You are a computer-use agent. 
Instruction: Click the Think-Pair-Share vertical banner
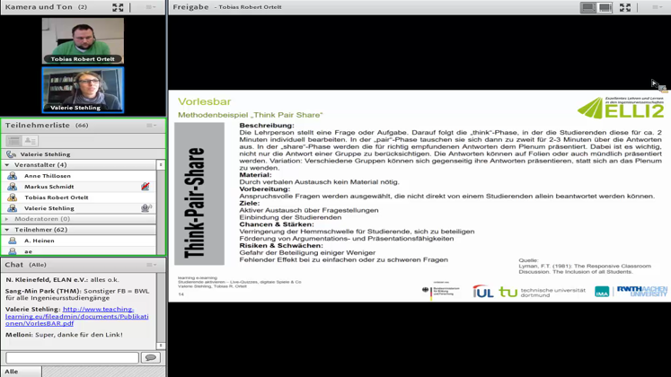tap(199, 194)
